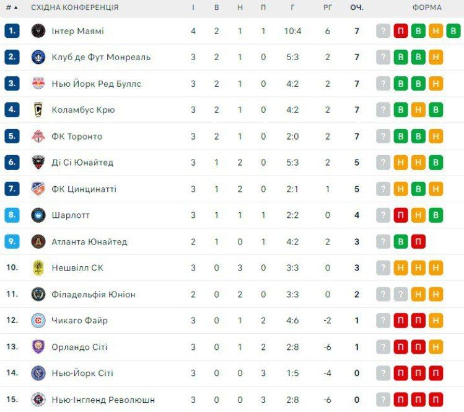Click Шарлотт's green В form badge
The width and height of the screenshot is (464, 412).
click(x=436, y=215)
